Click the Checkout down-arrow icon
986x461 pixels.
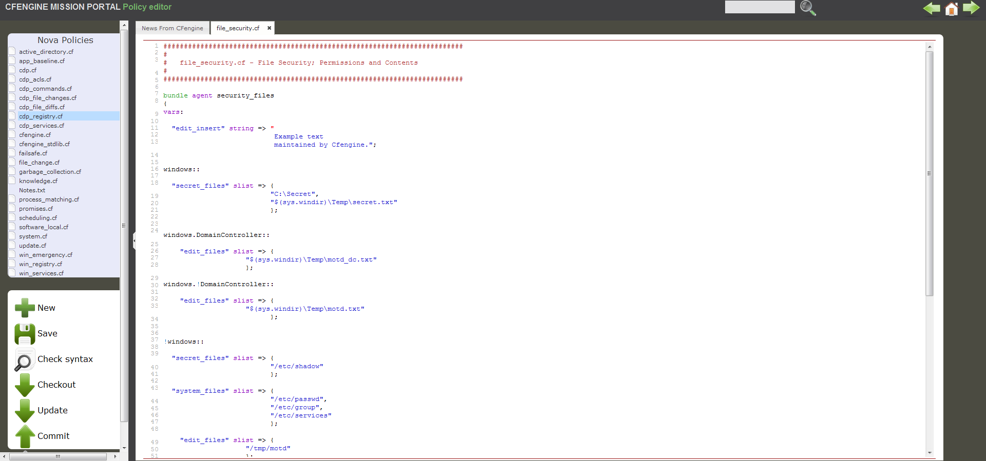pos(25,385)
